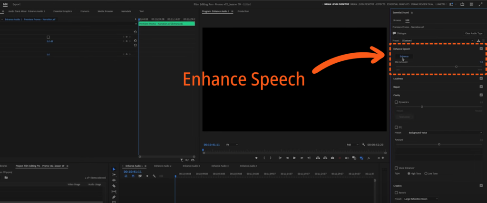Select the Ripple Edit tool
Image resolution: width=487 pixels, height=203 pixels.
point(114,180)
